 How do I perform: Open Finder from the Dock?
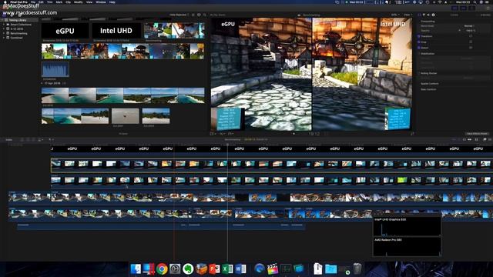point(136,269)
